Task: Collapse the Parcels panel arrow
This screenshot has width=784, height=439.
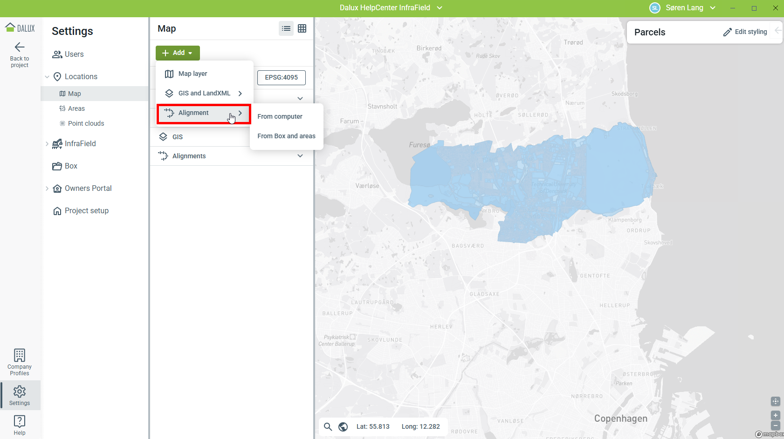Action: pos(777,31)
